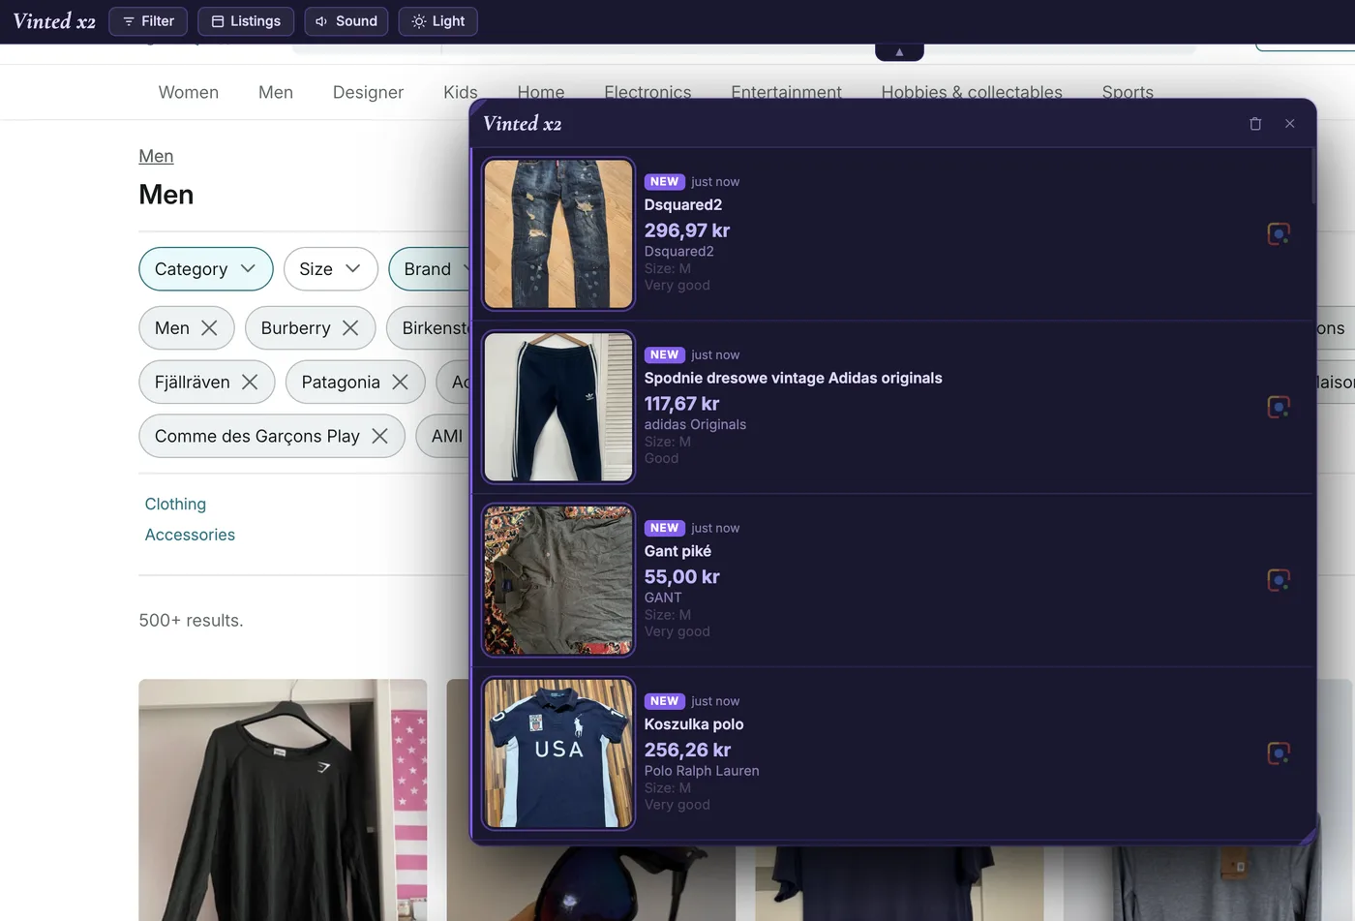This screenshot has width=1355, height=921.
Task: Click the 117,67 kr price
Action: point(682,404)
